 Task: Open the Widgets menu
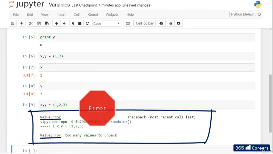(x=112, y=15)
